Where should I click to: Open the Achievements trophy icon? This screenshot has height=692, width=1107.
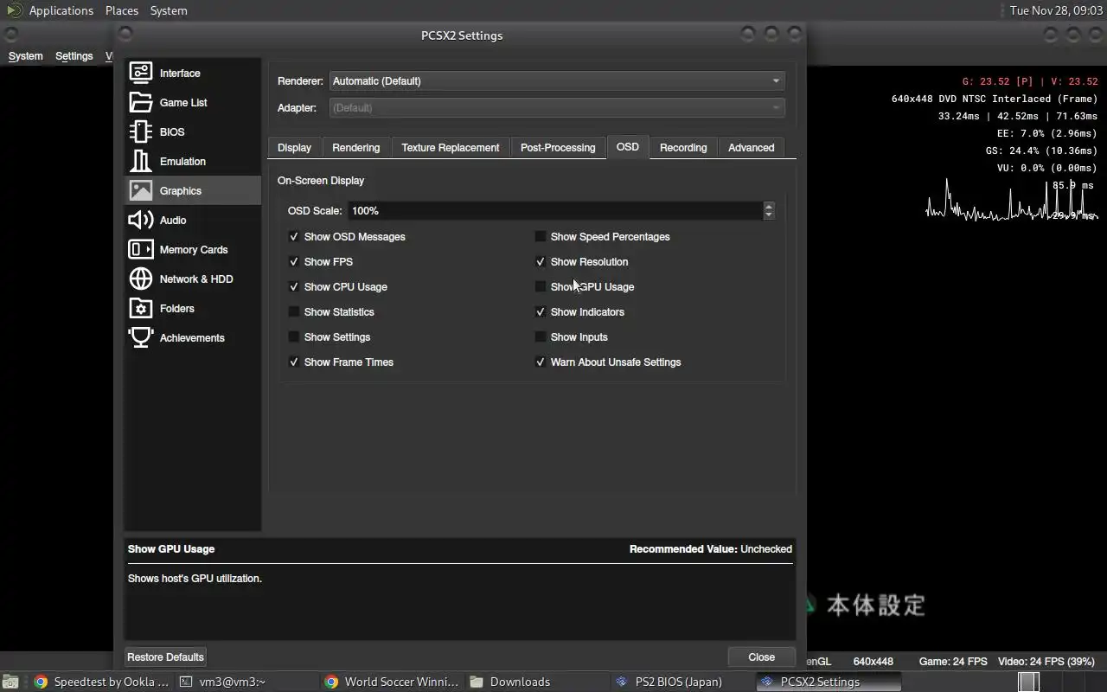[x=141, y=337]
